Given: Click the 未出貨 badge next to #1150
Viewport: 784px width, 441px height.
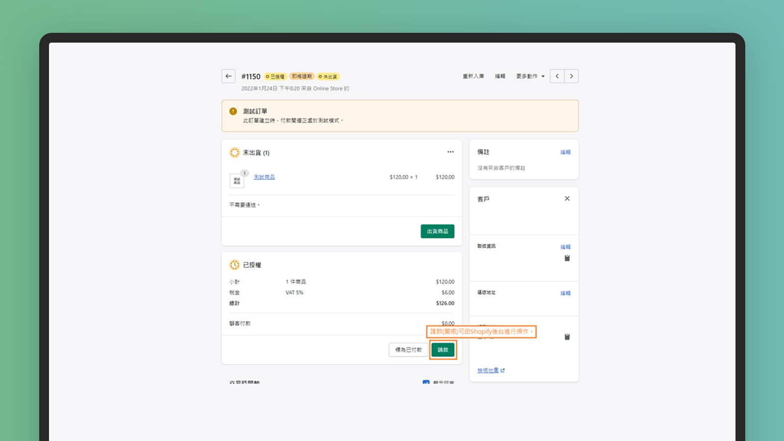Looking at the screenshot, I should coord(328,76).
